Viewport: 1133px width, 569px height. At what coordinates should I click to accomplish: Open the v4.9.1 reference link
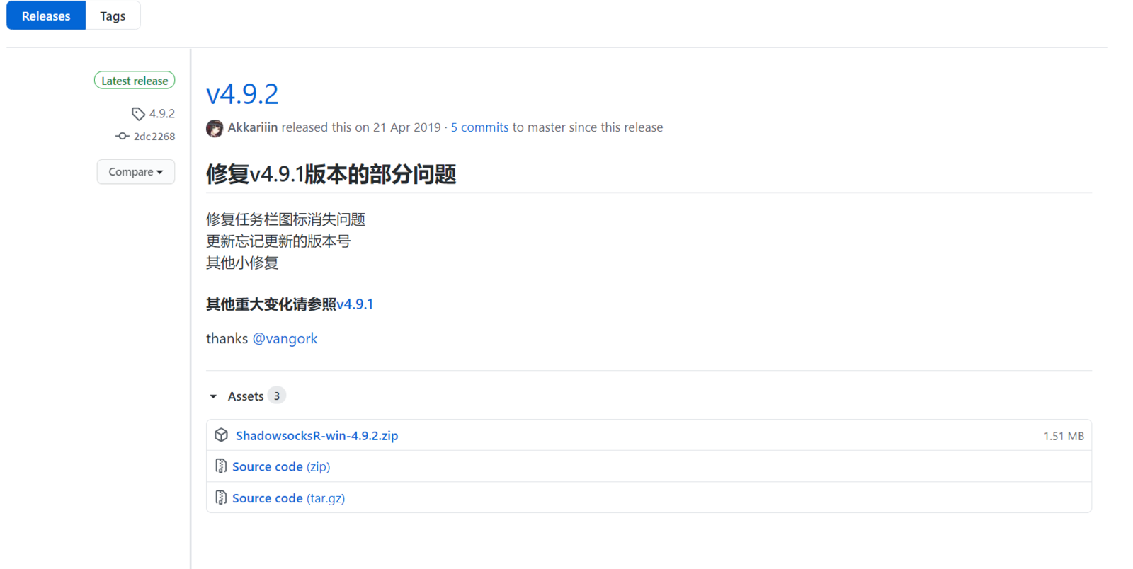(x=355, y=304)
